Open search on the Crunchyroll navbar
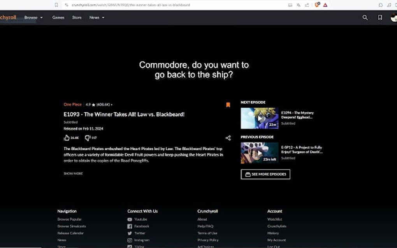The height and width of the screenshot is (248, 397). [x=365, y=17]
